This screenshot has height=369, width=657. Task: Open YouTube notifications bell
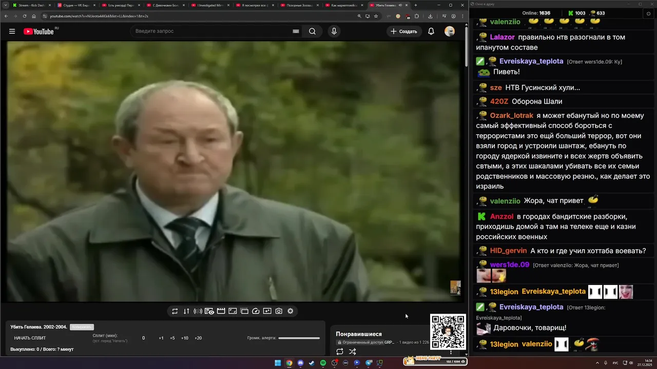[431, 31]
